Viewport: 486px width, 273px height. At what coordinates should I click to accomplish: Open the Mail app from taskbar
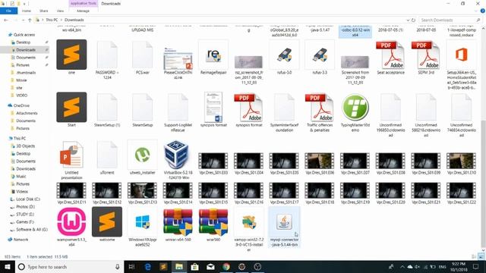point(210,266)
